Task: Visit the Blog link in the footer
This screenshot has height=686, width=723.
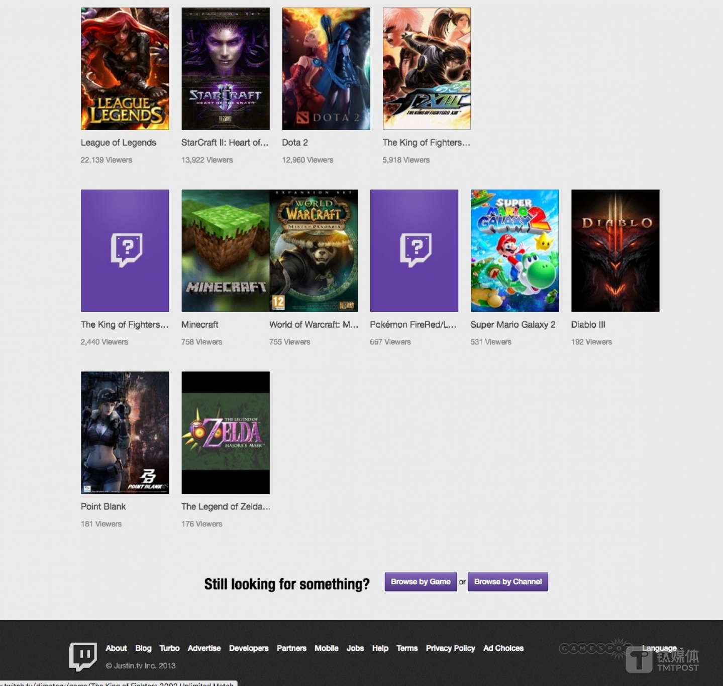Action: click(x=143, y=648)
